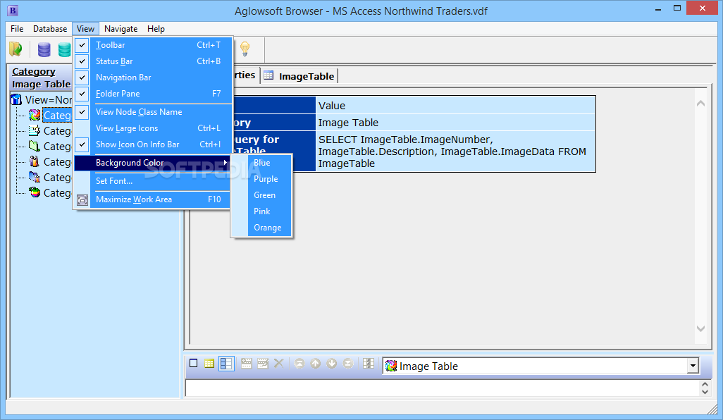Click up stepper of the bottom text area
The image size is (723, 420).
coord(705,385)
